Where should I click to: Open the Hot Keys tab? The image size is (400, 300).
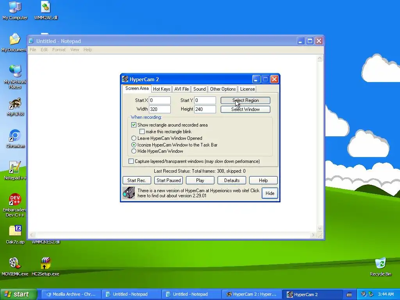click(161, 89)
